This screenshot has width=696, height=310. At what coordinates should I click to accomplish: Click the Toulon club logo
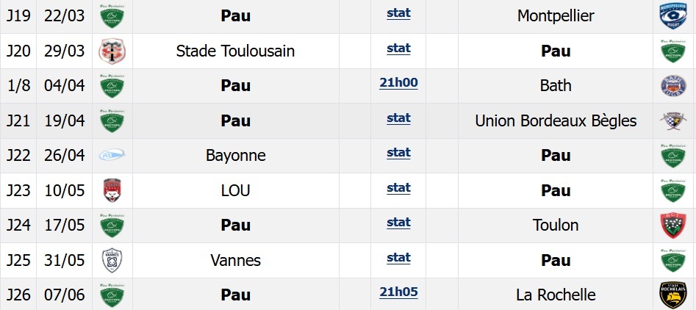point(673,225)
